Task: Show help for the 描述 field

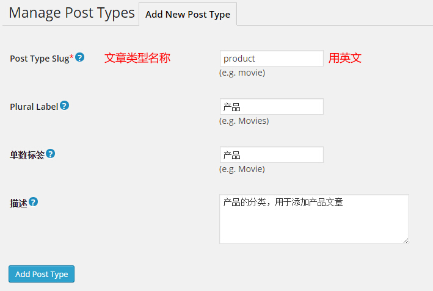Action: [34, 202]
